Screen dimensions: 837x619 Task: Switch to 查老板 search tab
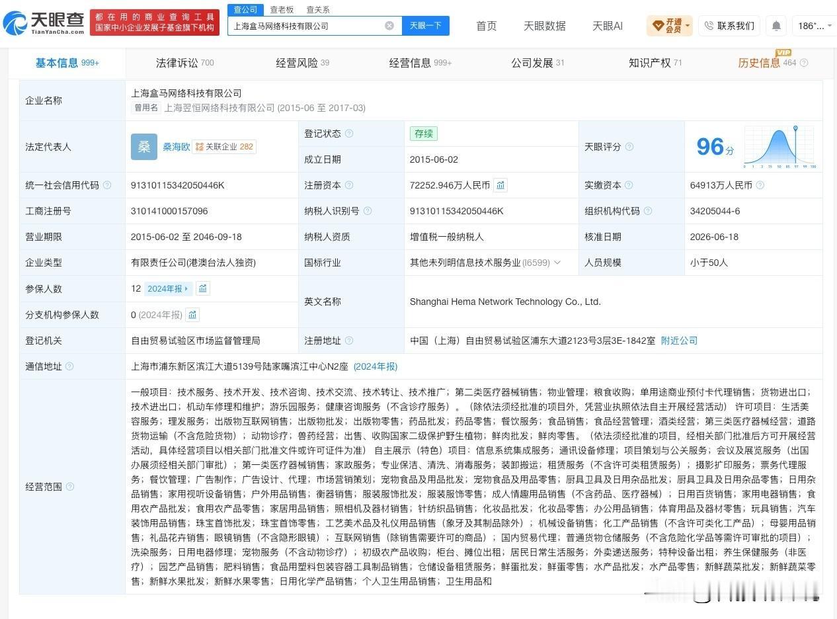coord(282,9)
